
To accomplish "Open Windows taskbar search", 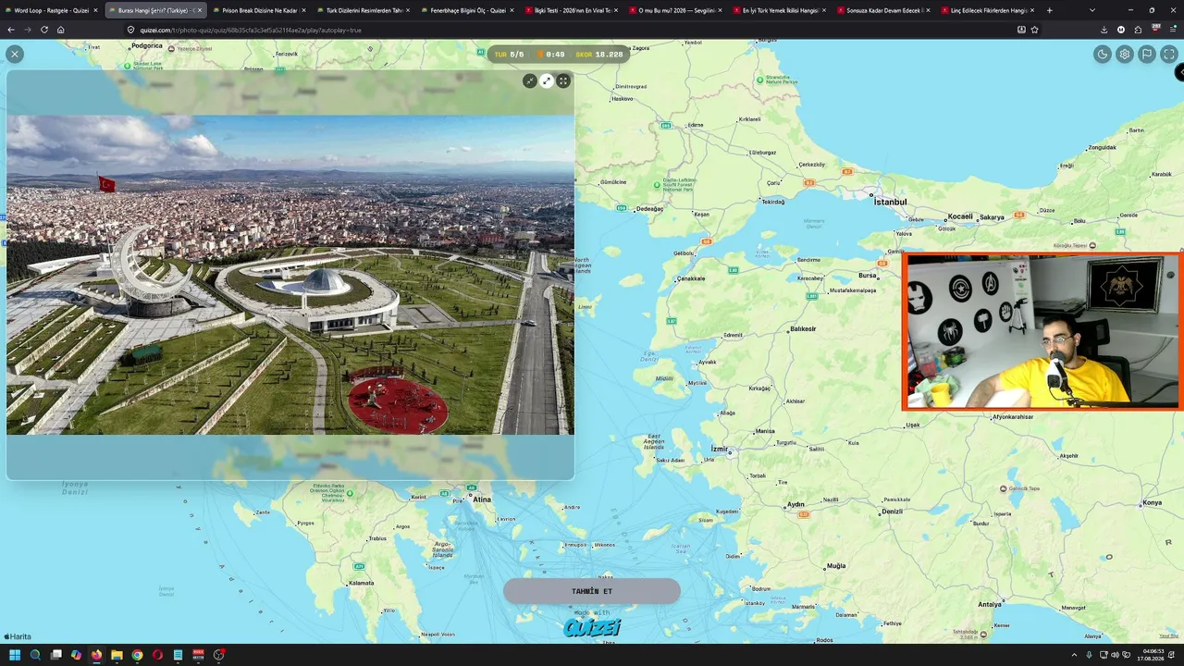I will [x=35, y=655].
